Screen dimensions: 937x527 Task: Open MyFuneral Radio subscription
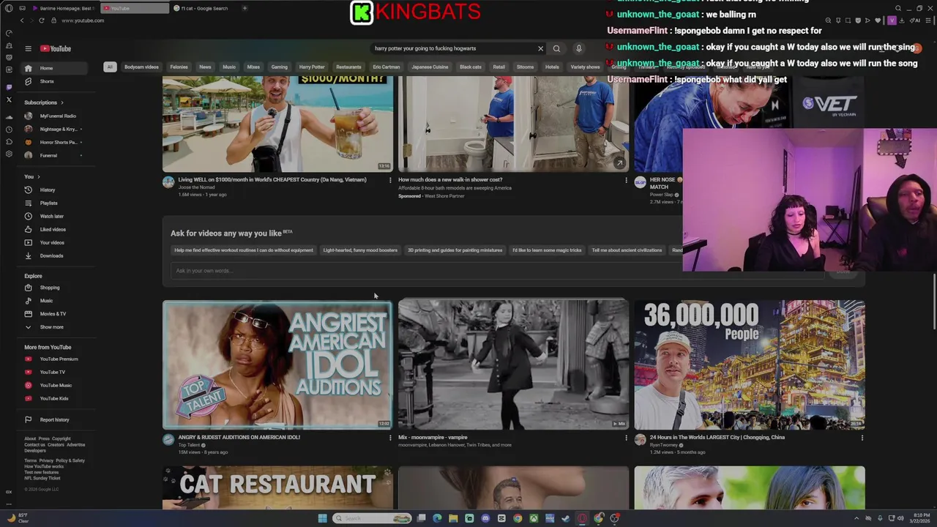56,116
